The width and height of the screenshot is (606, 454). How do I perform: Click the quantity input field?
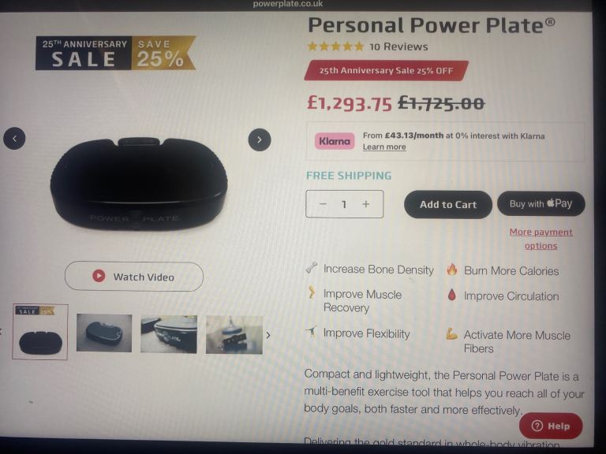click(x=344, y=204)
